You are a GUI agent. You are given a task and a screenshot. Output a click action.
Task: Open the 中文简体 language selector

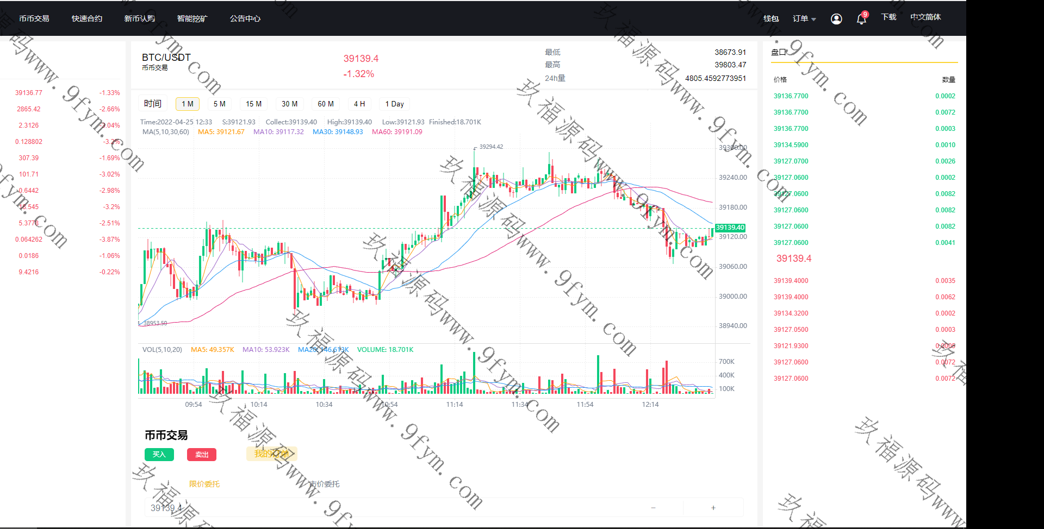[925, 17]
